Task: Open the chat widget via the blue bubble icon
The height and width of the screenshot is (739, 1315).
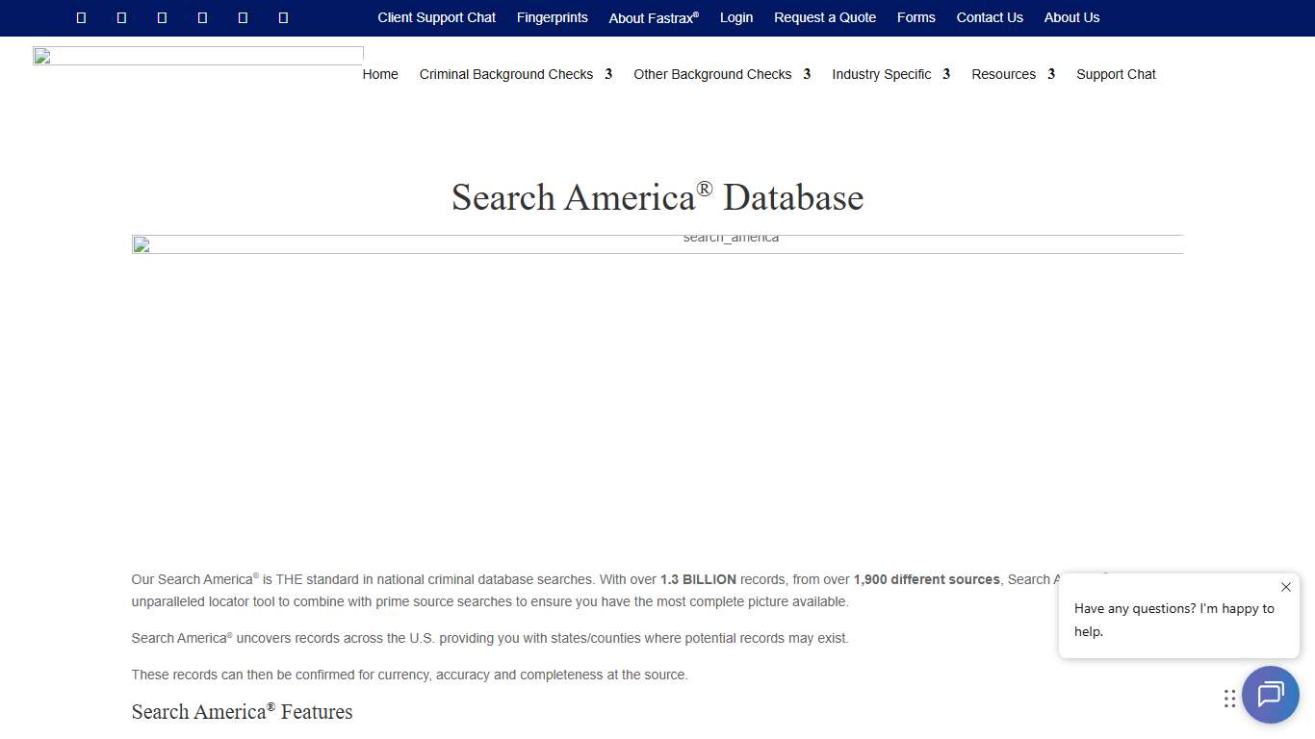Action: coord(1270,695)
